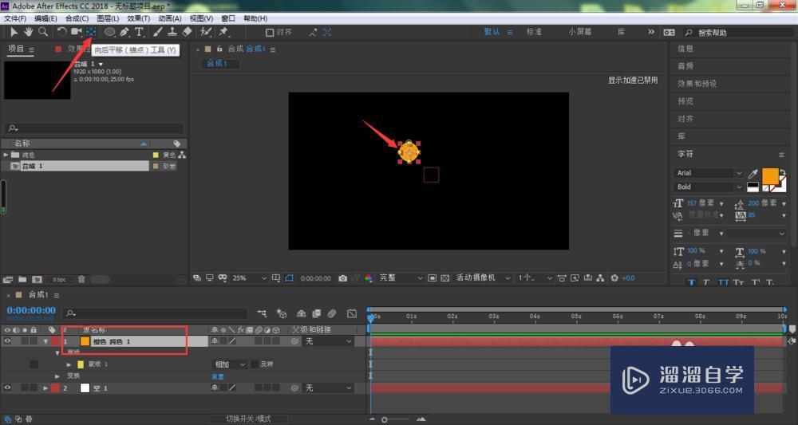The image size is (798, 425).
Task: Select the Puppet Pin tool
Action: click(223, 32)
